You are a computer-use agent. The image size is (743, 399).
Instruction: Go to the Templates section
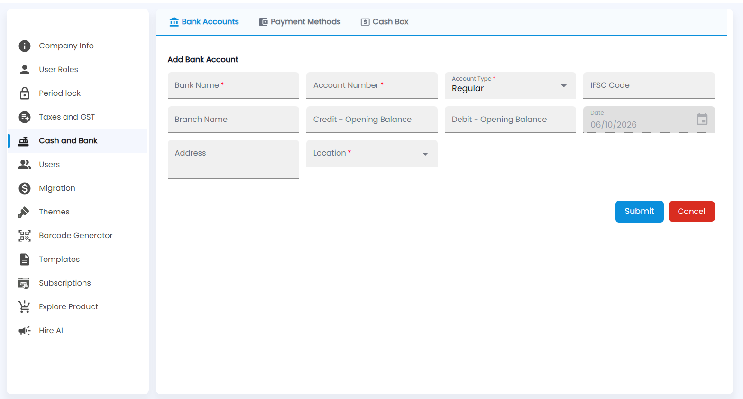78,260
